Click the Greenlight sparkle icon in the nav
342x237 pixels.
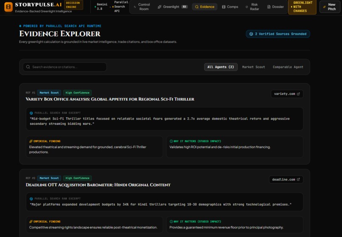coord(160,7)
